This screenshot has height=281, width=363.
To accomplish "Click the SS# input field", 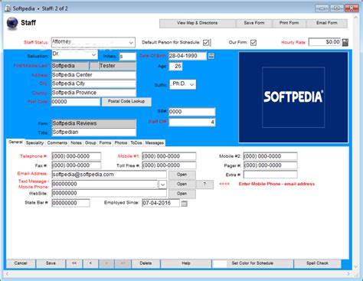I will coord(192,112).
